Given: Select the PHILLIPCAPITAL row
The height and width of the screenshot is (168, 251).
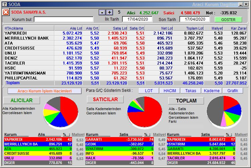Looking at the screenshot, I should [125, 78].
